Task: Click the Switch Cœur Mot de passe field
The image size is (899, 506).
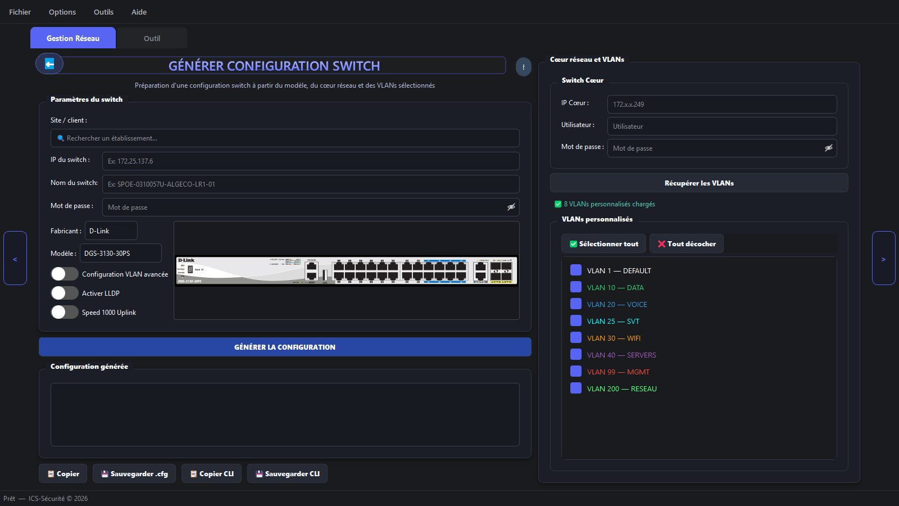Action: click(x=722, y=148)
